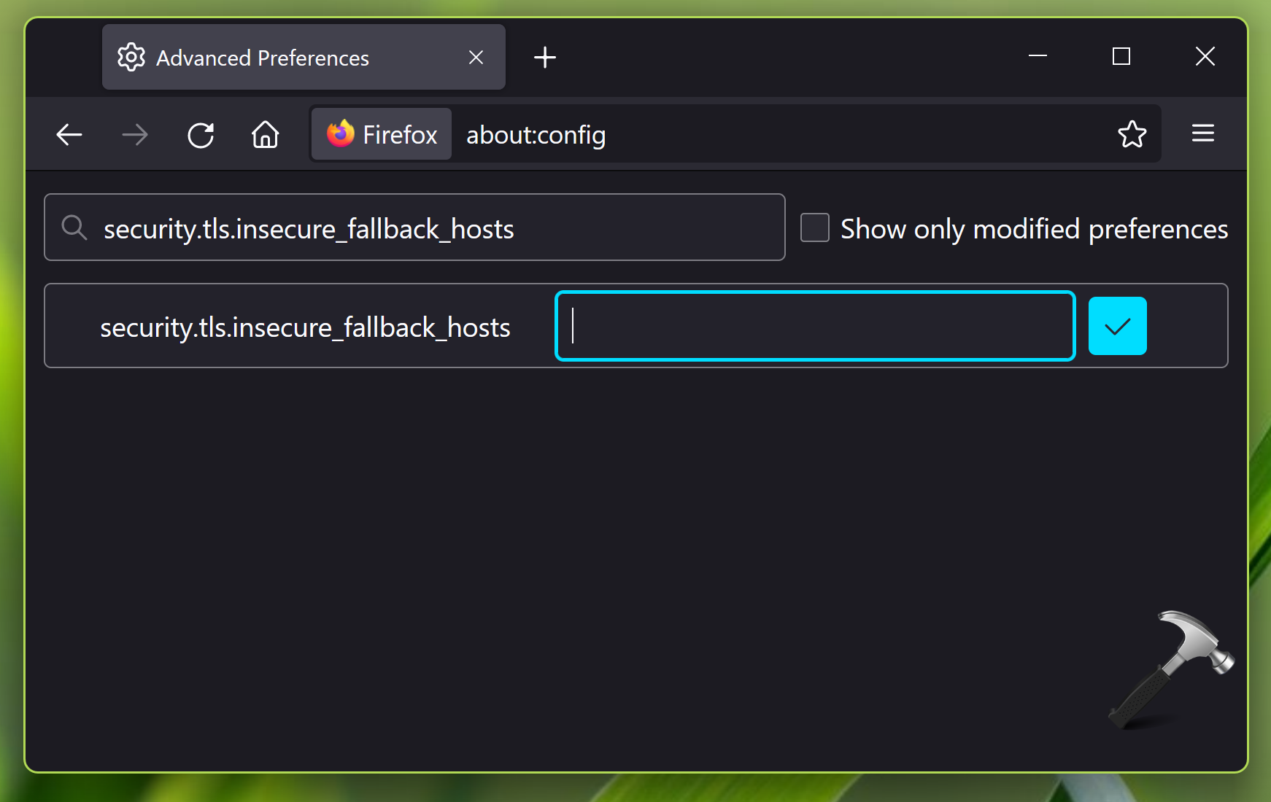Open the Firefox home page
This screenshot has width=1271, height=802.
click(x=266, y=135)
